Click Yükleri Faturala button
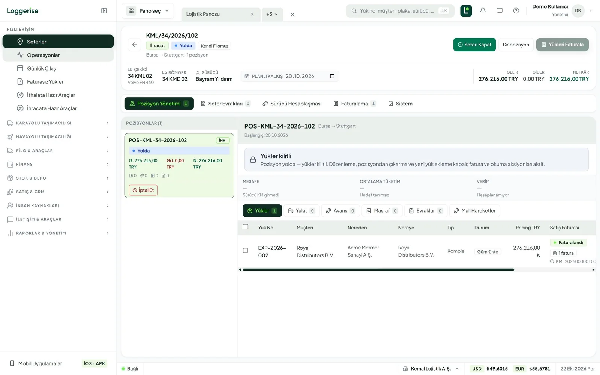The image size is (600, 375). click(x=562, y=45)
